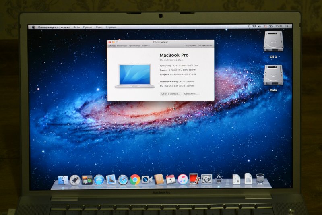The width and height of the screenshot is (322, 215).
Task: Open the Trash in the dock
Action: 260,178
